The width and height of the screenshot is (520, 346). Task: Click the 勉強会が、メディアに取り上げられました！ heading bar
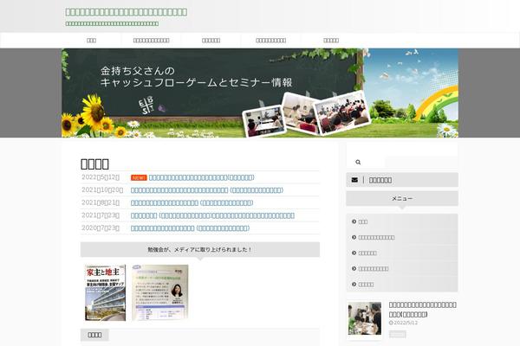pyautogui.click(x=200, y=250)
